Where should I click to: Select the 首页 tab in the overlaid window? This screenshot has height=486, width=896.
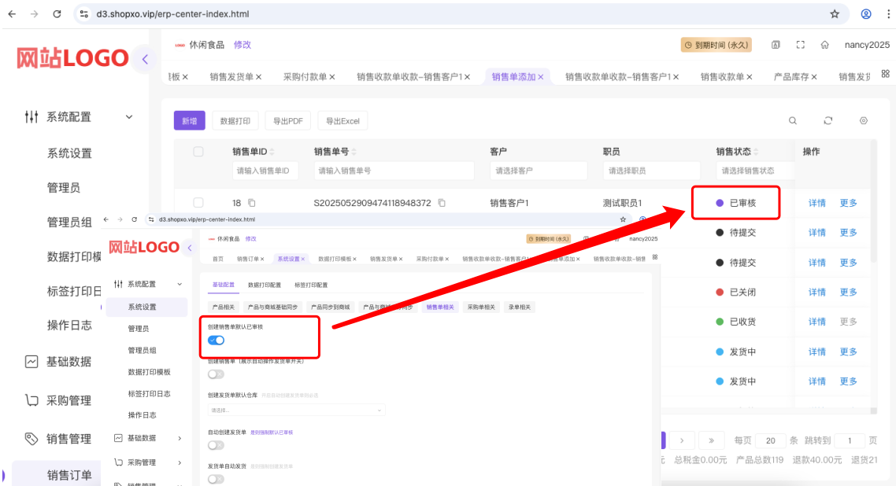218,259
